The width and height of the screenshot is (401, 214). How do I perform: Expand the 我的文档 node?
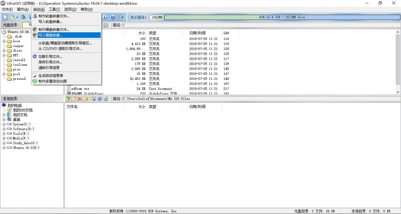(x=4, y=115)
